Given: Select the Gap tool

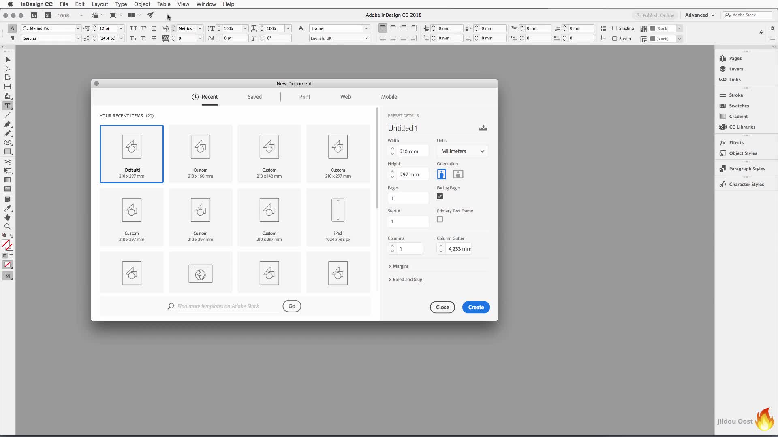Looking at the screenshot, I should [7, 86].
